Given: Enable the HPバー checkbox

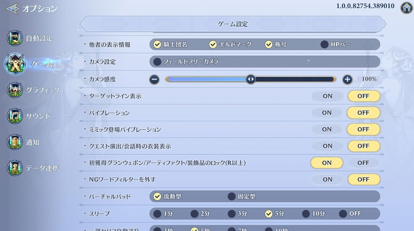Looking at the screenshot, I should pos(324,45).
